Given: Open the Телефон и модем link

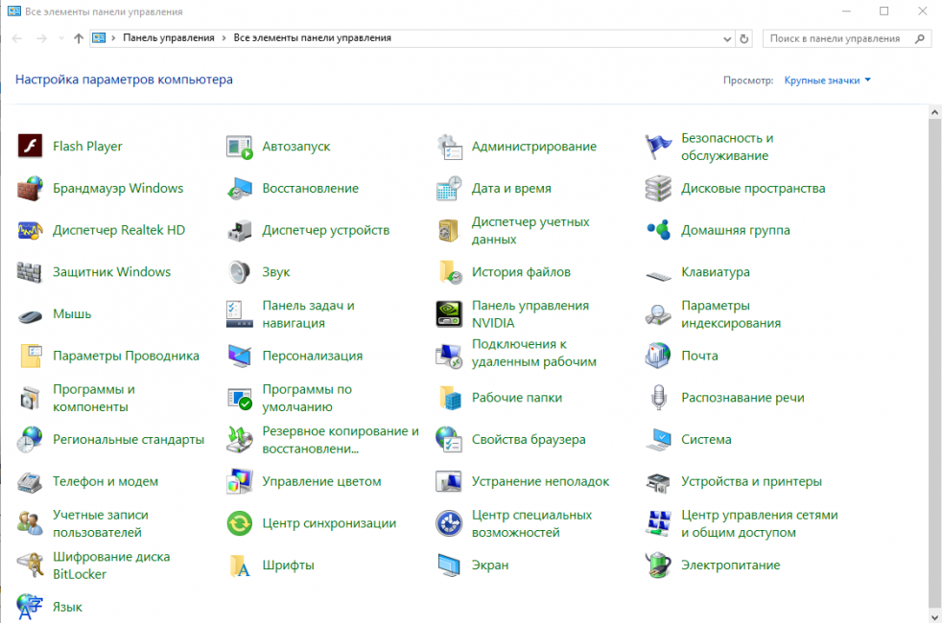Looking at the screenshot, I should [106, 481].
